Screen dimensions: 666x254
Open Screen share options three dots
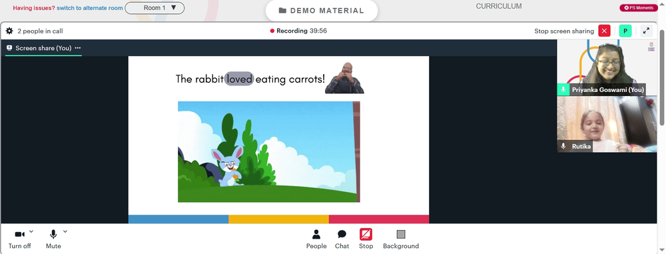(78, 48)
